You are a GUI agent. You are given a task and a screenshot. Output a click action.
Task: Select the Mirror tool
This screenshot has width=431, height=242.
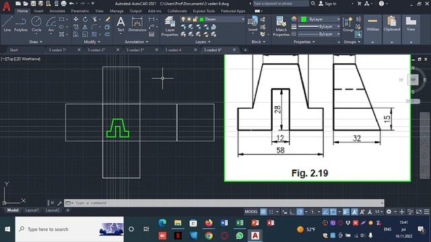coord(86,27)
